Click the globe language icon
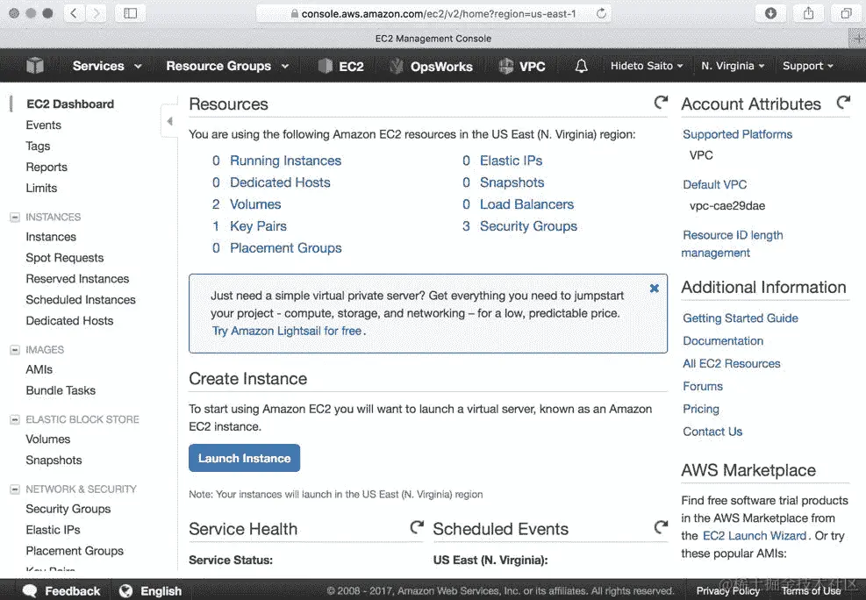Viewport: 866px width, 600px height. pos(126,590)
